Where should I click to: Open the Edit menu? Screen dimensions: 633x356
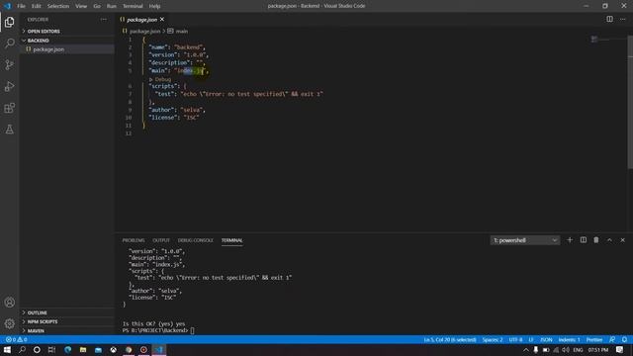37,6
